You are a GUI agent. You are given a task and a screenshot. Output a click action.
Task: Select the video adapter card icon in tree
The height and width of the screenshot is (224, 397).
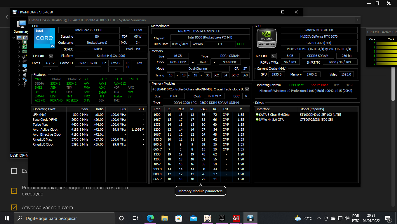(x=25, y=61)
